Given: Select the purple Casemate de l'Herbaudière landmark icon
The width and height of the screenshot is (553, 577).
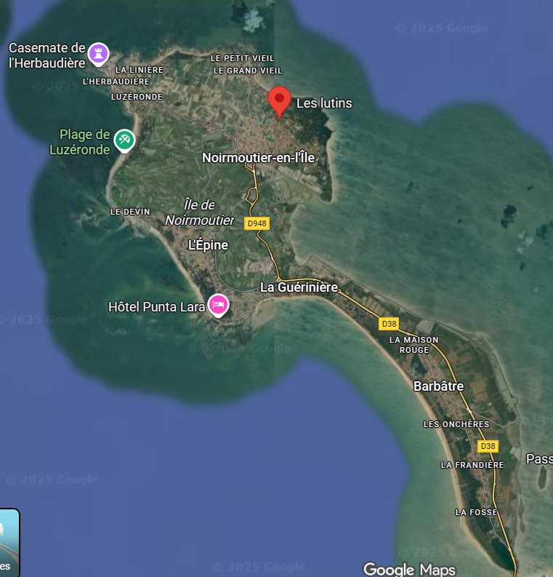Looking at the screenshot, I should (x=98, y=53).
